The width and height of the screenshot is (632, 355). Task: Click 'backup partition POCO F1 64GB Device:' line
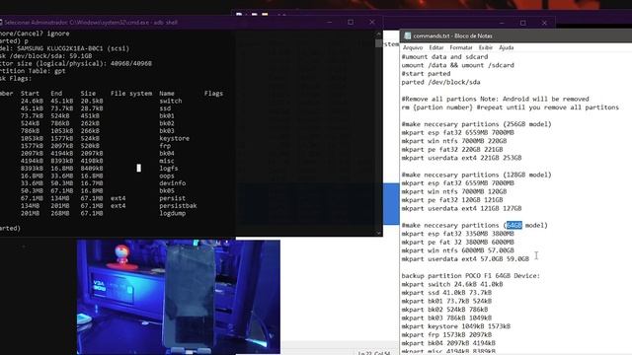coord(470,276)
